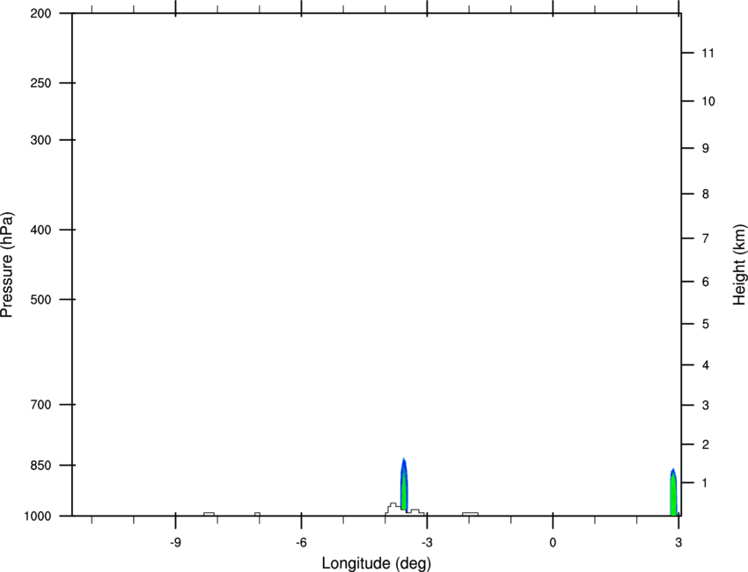Click the green plume near -3.5 longitude
The height and width of the screenshot is (572, 748).
[404, 484]
